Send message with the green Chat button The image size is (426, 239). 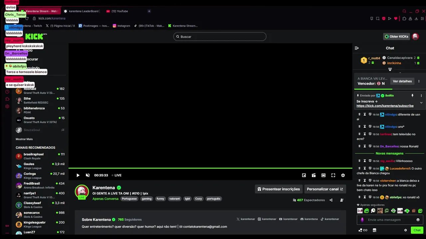tap(417, 230)
